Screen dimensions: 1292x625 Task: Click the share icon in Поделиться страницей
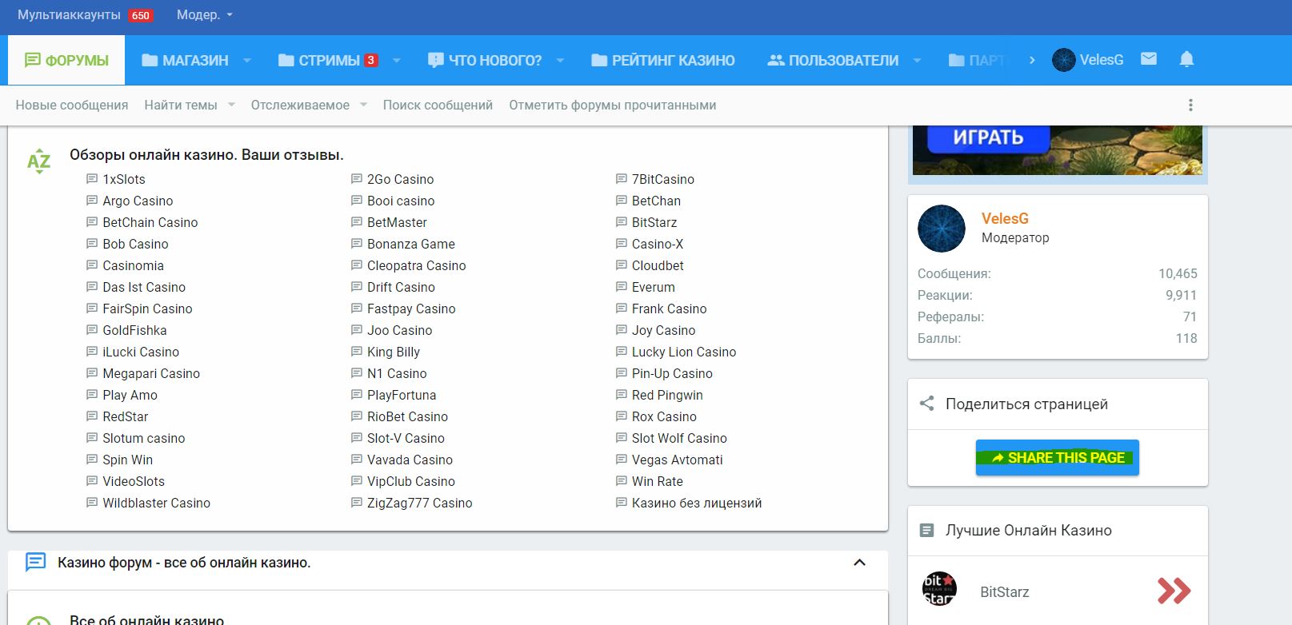pyautogui.click(x=926, y=404)
